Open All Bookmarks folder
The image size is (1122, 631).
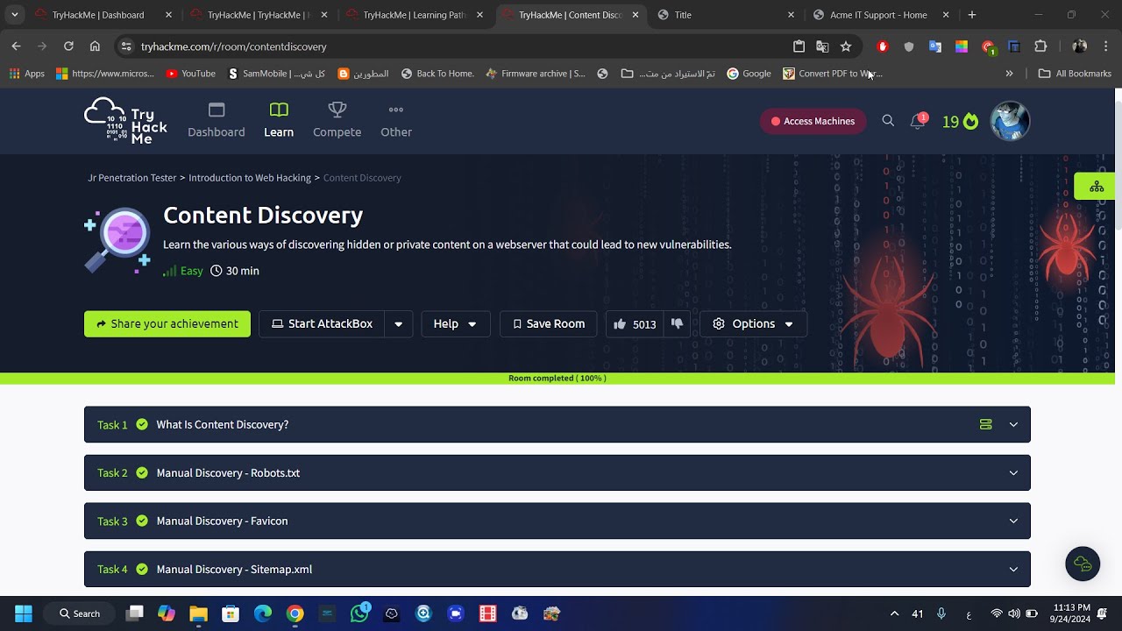pos(1075,74)
